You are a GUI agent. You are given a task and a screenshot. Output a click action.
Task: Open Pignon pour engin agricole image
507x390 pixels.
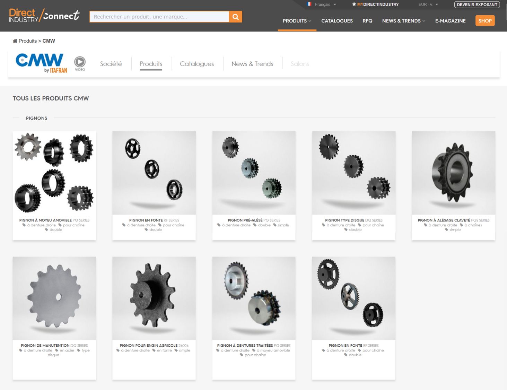click(x=154, y=298)
